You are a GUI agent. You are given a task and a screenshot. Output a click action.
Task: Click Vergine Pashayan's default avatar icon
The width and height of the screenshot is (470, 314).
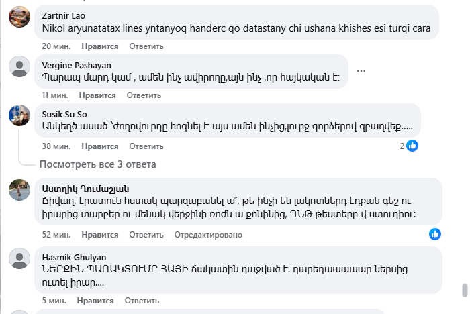pyautogui.click(x=19, y=68)
